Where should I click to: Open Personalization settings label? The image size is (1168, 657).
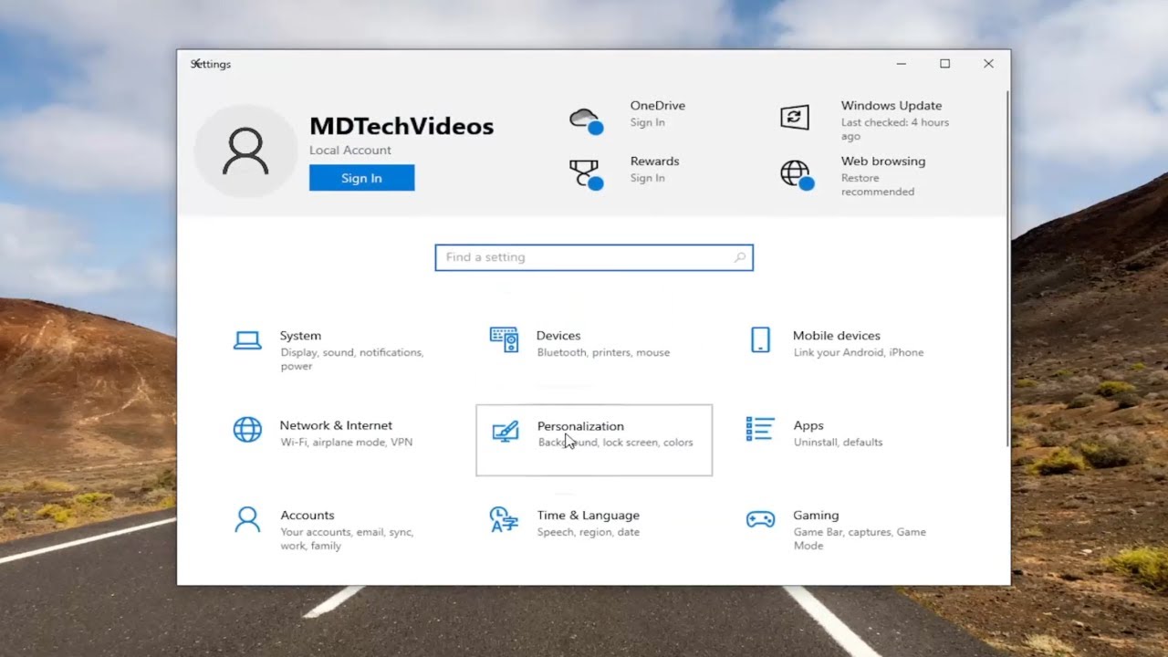tap(580, 426)
